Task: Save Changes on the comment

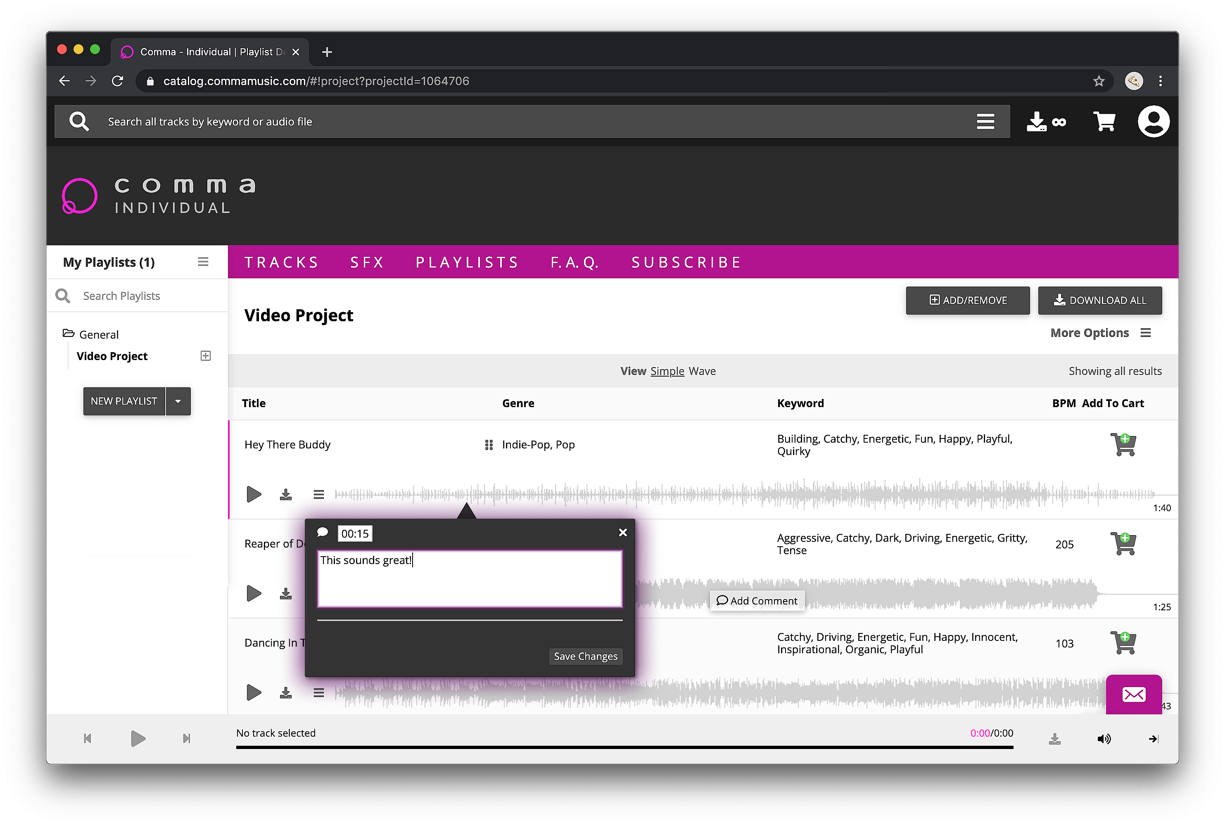Action: tap(585, 656)
